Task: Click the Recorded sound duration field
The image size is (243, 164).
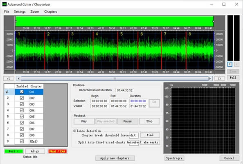Action: pyautogui.click(x=125, y=90)
